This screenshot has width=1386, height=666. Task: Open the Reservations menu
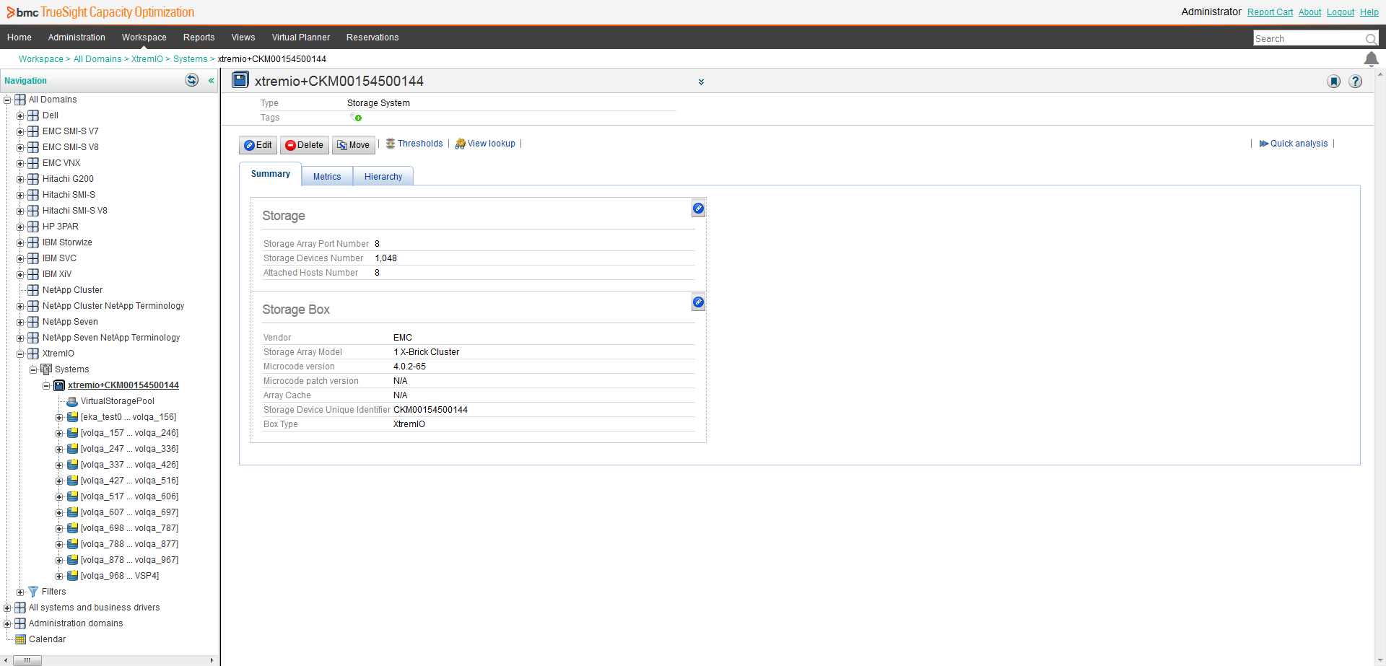(372, 38)
